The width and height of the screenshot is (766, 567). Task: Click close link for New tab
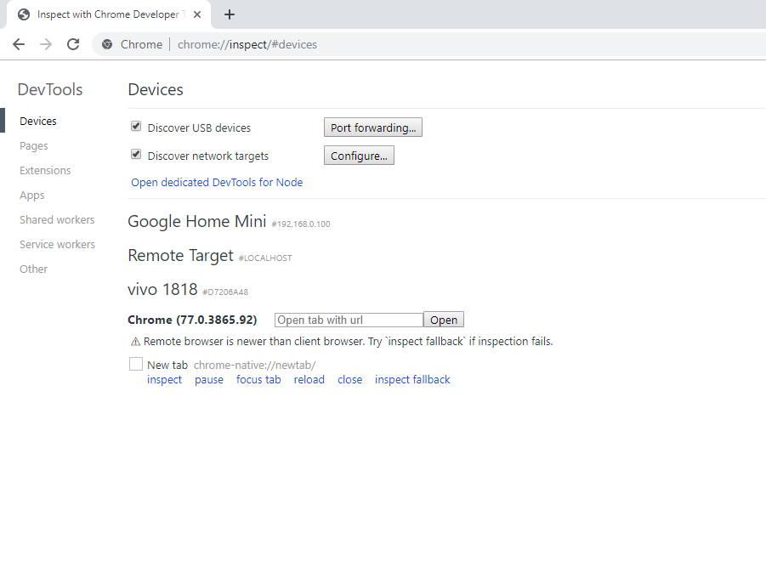tap(349, 379)
